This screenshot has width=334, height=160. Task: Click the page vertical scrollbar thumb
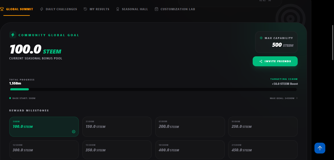coord(333,42)
